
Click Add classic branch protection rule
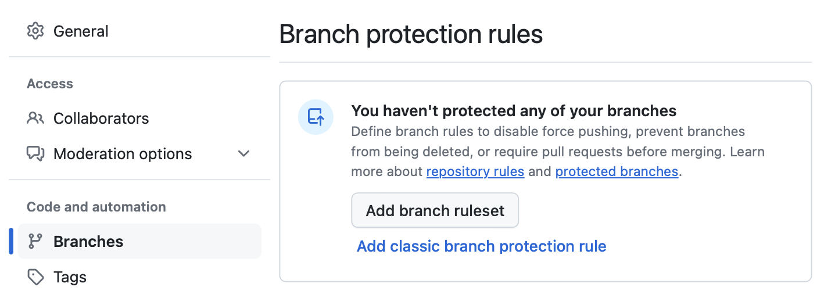pos(481,246)
